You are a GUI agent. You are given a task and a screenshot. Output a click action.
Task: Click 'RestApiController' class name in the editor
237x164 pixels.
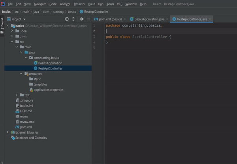pyautogui.click(x=149, y=37)
